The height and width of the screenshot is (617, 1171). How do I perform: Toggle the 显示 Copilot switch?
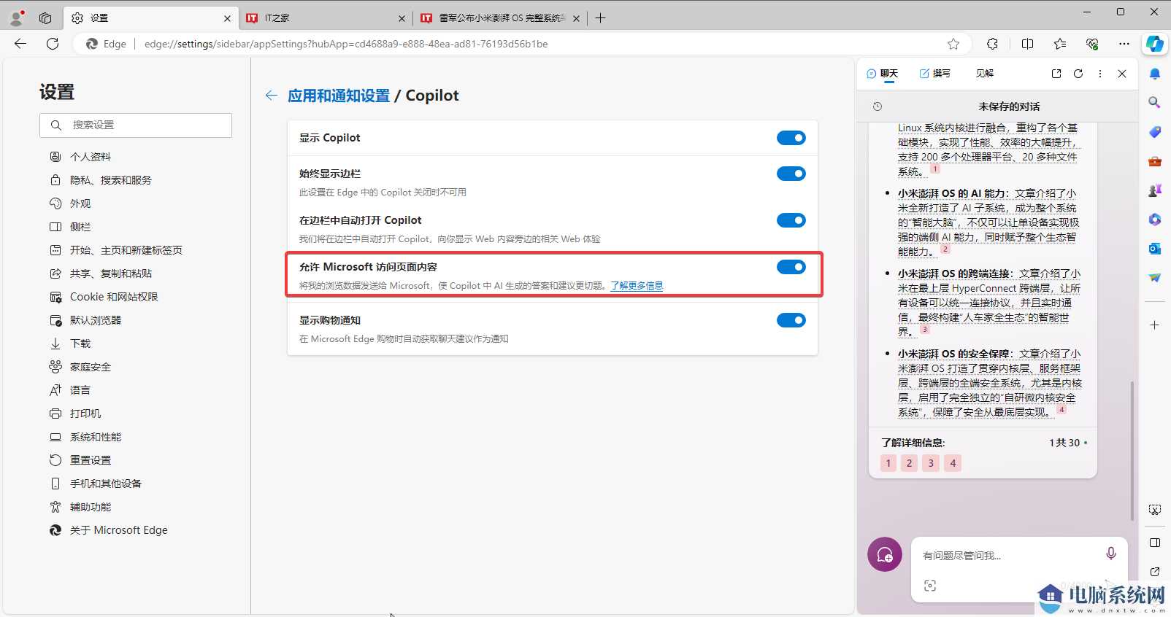click(791, 138)
